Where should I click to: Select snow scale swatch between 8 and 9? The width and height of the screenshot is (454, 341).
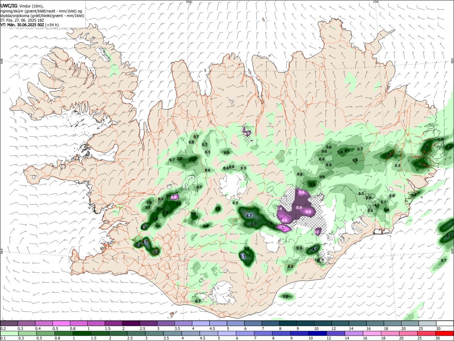coord(287,323)
